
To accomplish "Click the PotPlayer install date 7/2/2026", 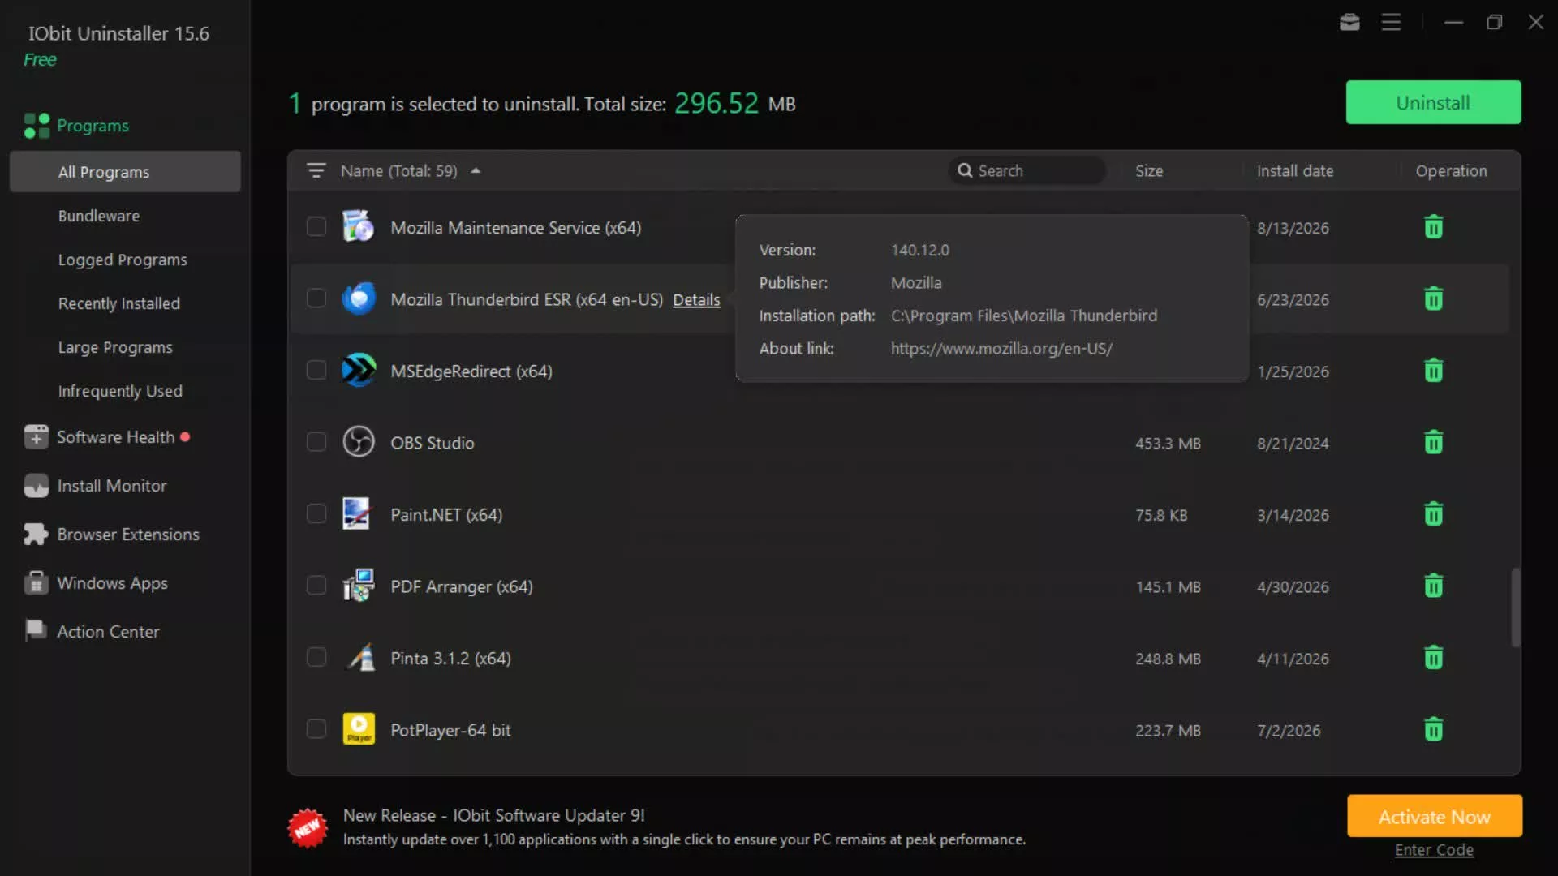I will pyautogui.click(x=1289, y=730).
